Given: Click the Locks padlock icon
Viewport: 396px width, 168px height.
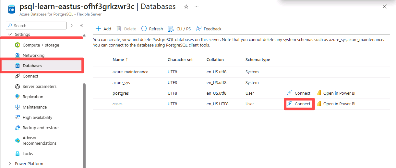Looking at the screenshot, I should (x=18, y=153).
